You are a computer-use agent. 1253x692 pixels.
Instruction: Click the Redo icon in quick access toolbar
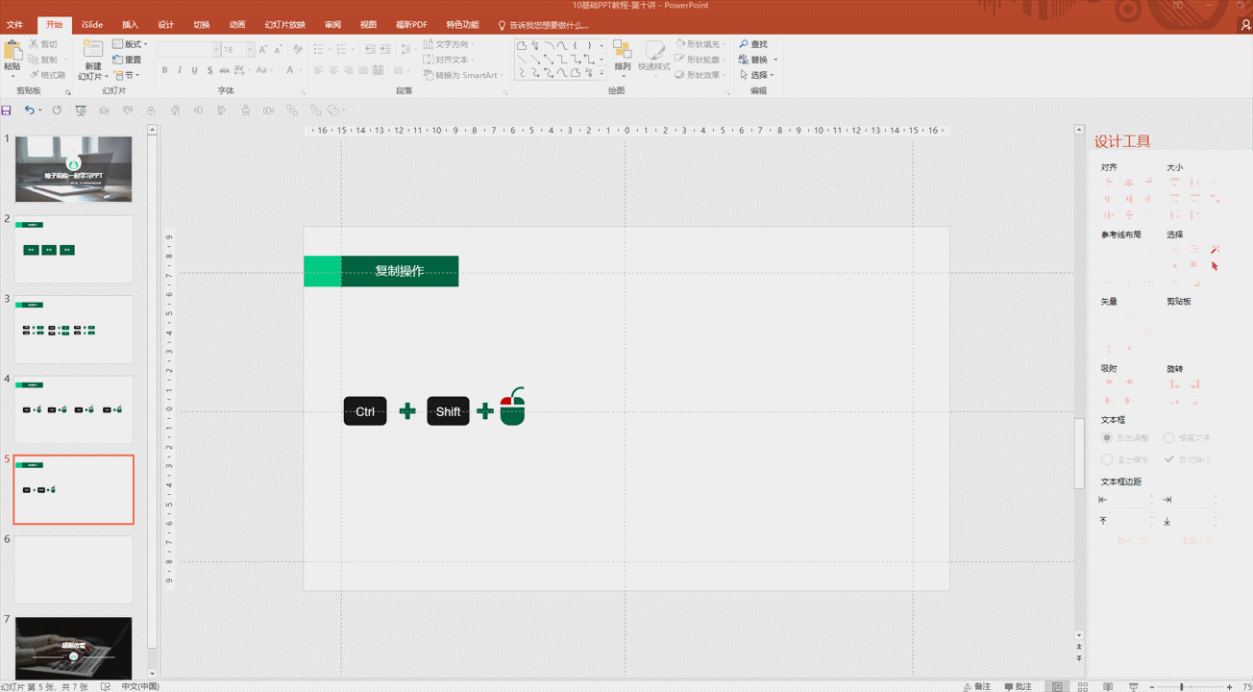pyautogui.click(x=57, y=111)
